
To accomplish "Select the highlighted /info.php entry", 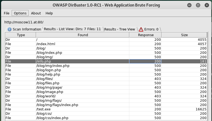I will tap(106, 61).
